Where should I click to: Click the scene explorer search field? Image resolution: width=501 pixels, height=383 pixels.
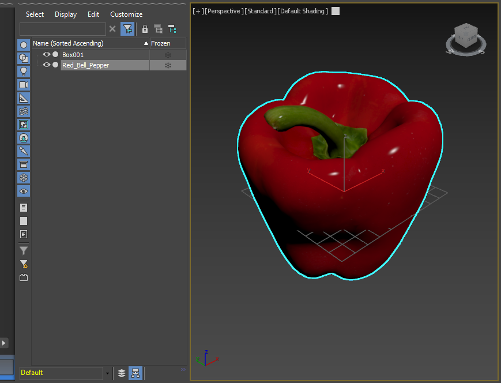62,29
